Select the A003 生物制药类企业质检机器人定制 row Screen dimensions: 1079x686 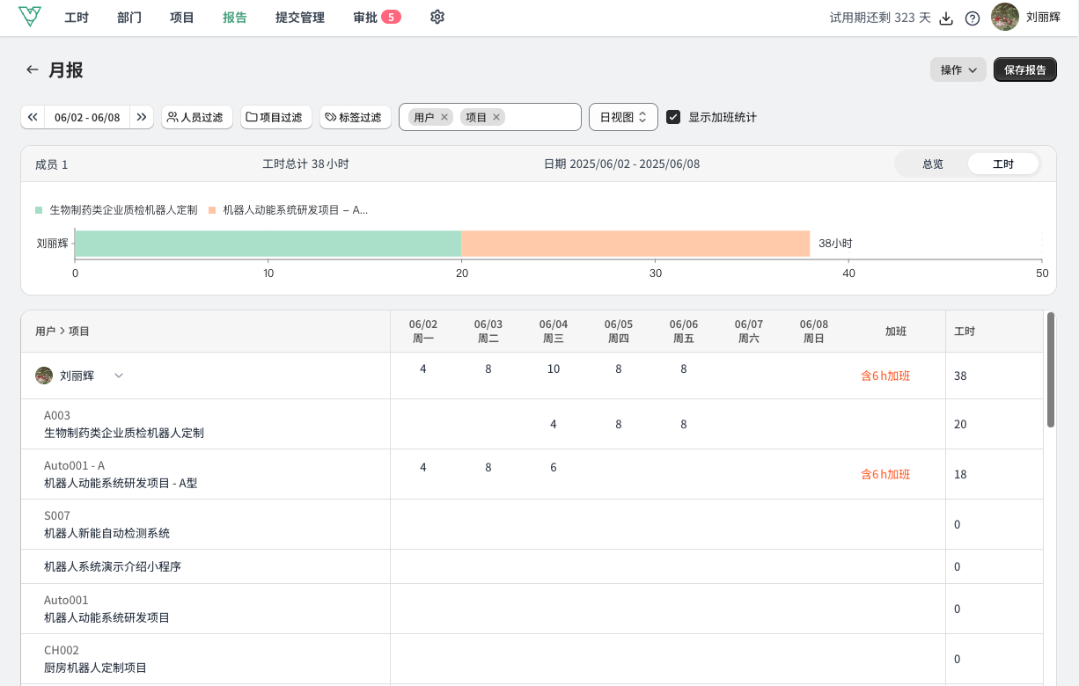532,424
